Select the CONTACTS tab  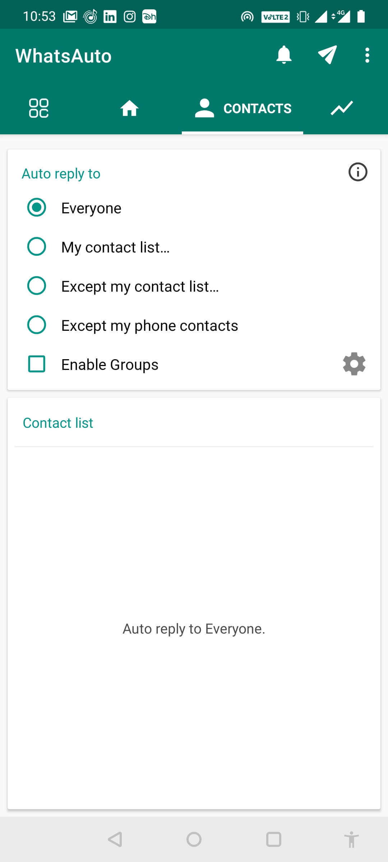242,108
